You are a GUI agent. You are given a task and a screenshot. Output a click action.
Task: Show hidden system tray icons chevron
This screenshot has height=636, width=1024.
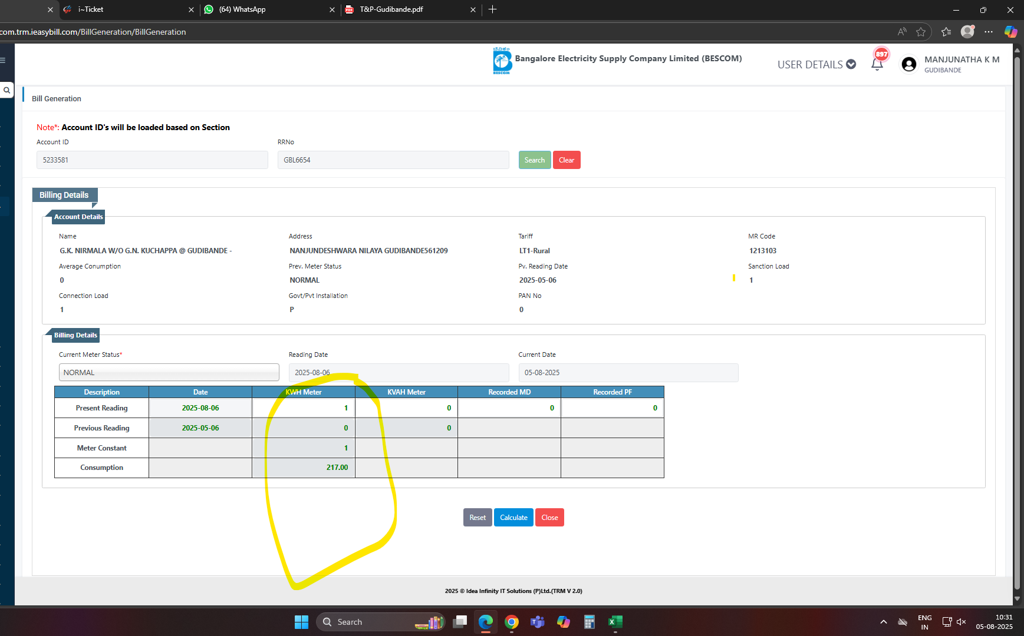(x=883, y=622)
